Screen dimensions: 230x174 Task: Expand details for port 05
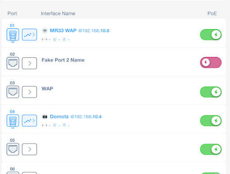(29, 149)
